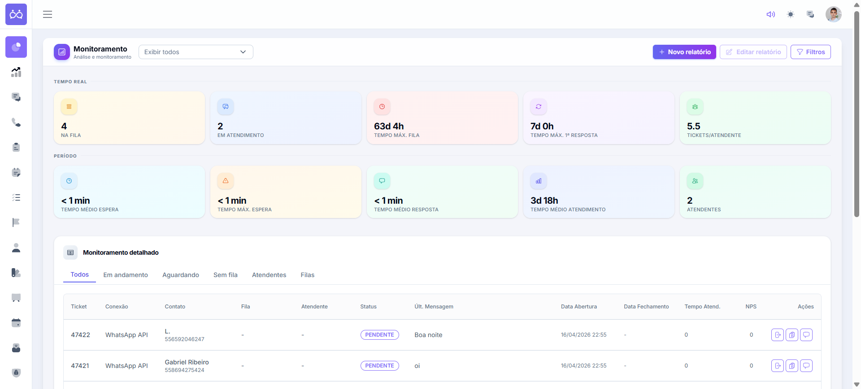Toggle light/dark theme sun icon
This screenshot has width=861, height=389.
point(790,14)
